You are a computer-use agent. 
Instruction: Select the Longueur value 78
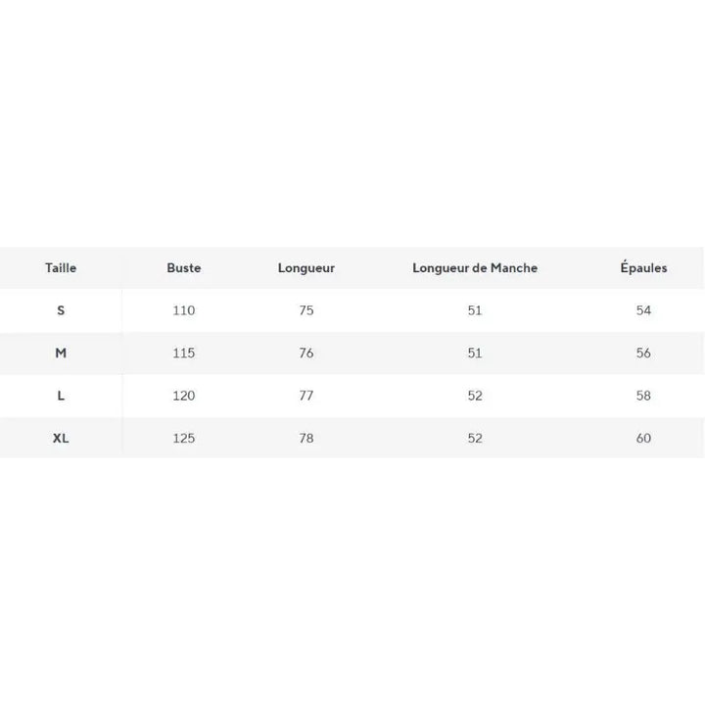coord(306,438)
